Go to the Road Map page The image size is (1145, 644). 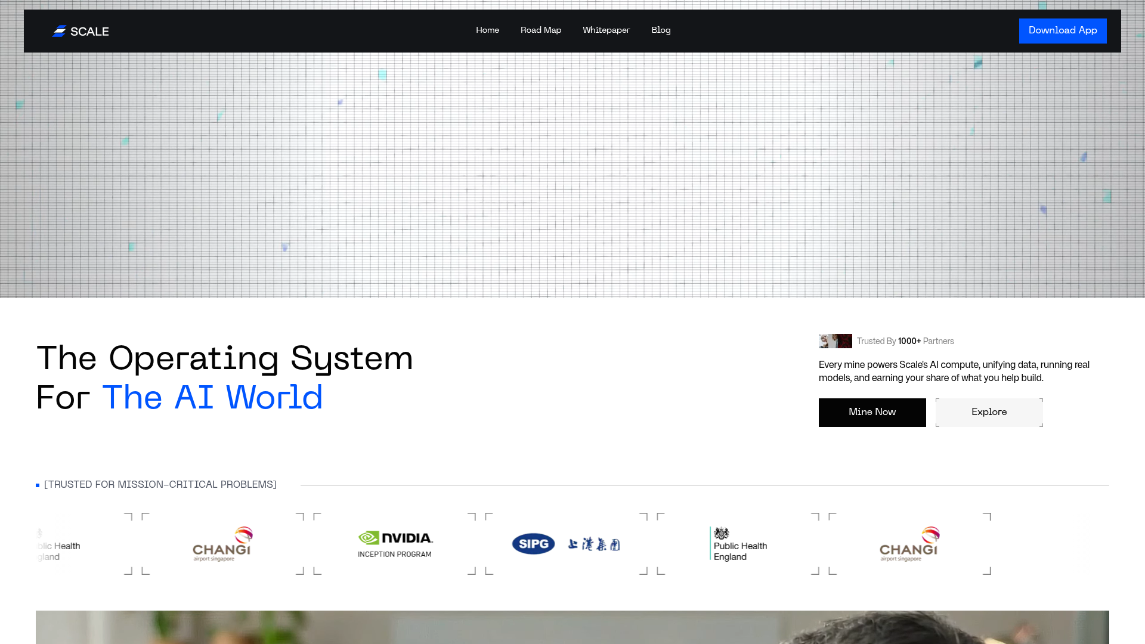[x=541, y=30]
